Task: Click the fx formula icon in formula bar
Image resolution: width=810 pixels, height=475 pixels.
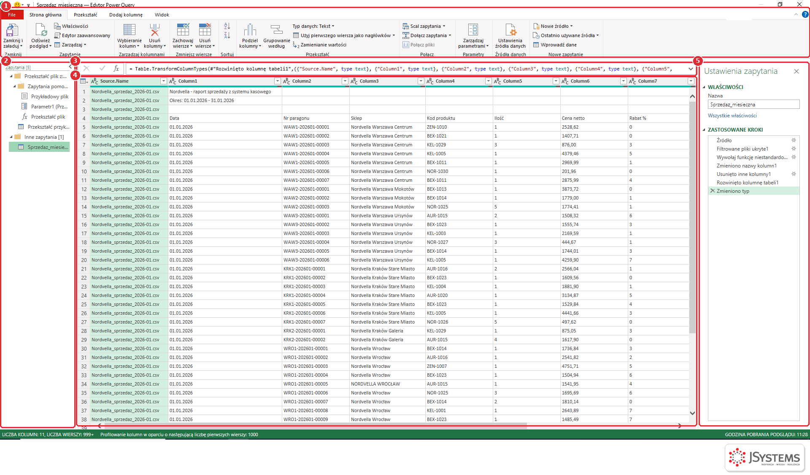Action: coord(116,68)
